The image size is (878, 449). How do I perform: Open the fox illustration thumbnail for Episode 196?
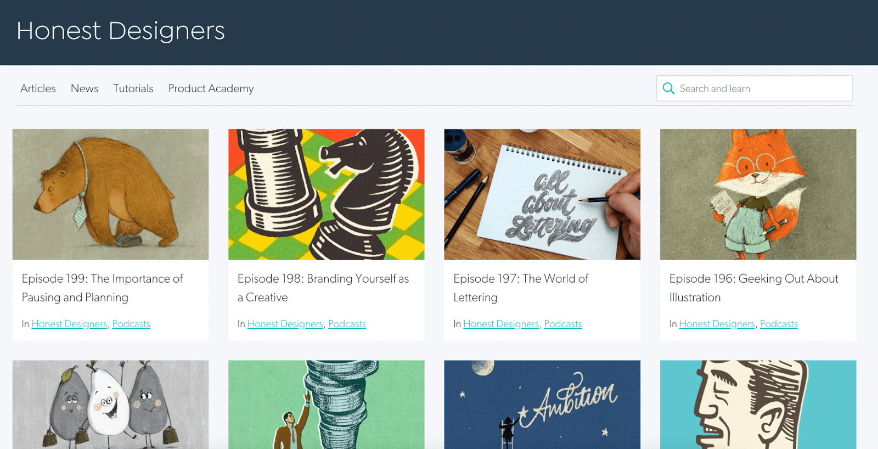click(x=758, y=194)
